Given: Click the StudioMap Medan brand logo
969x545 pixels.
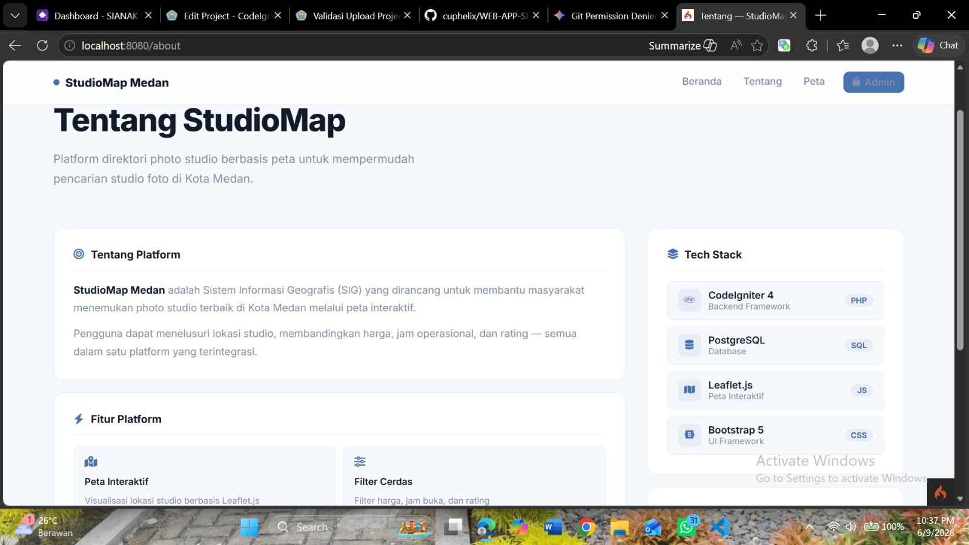Looking at the screenshot, I should tap(111, 83).
